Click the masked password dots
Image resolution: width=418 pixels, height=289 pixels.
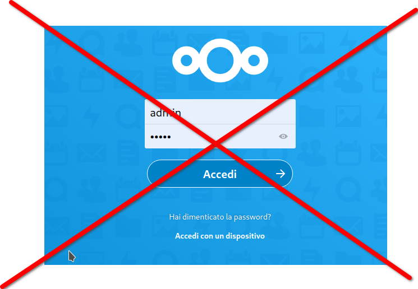(160, 137)
